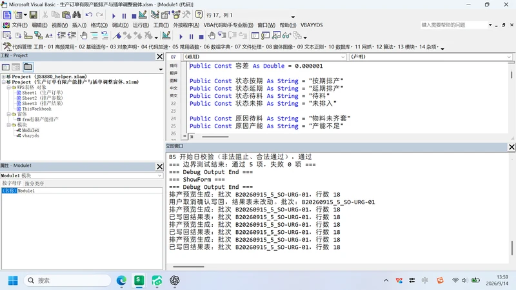Screen dimensions: 516x290
Task: Open the 运行(R) menu
Action: tap(141, 25)
